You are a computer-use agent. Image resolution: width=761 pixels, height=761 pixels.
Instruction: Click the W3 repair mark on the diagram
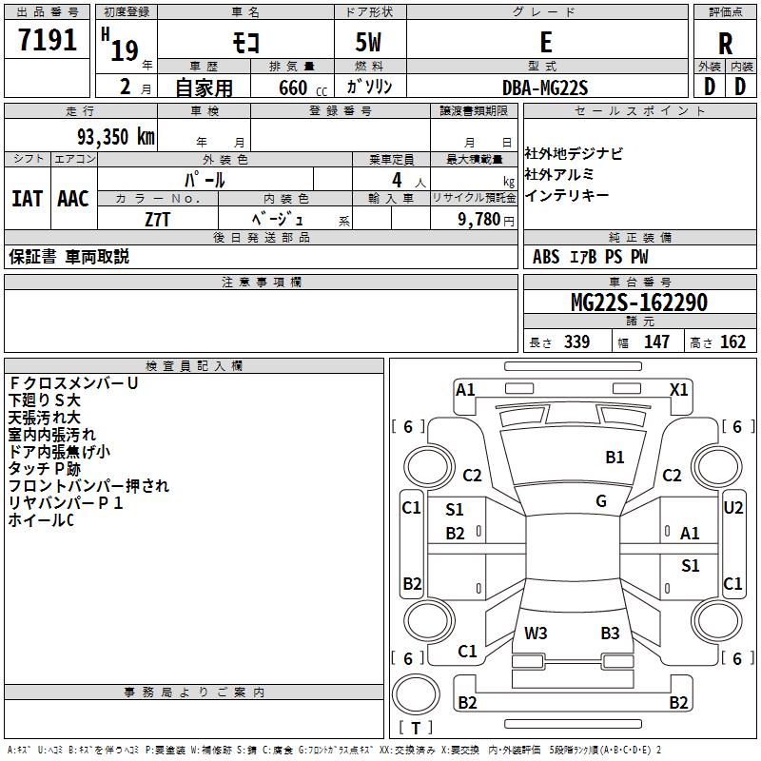click(x=536, y=634)
